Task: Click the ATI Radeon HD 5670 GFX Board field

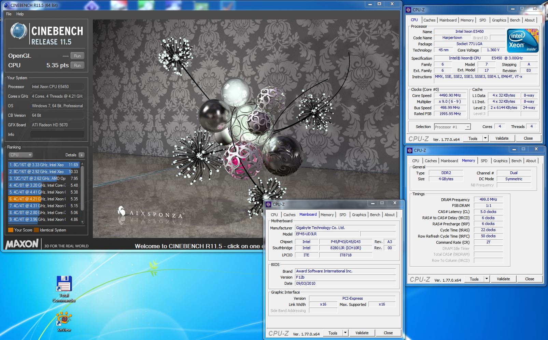Action: pos(57,125)
